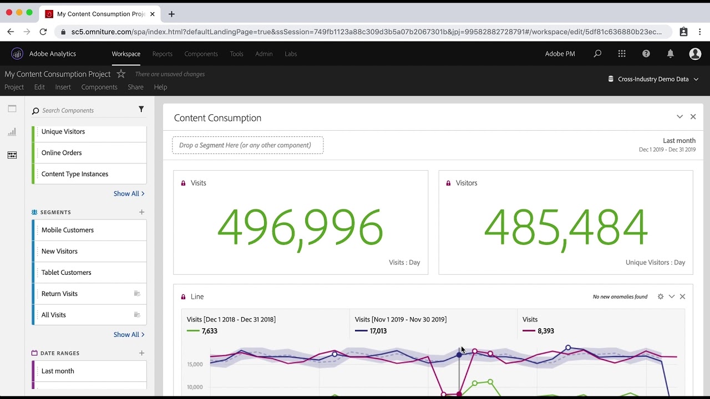
Task: Collapse the Content Consumption panel
Action: tap(679, 116)
